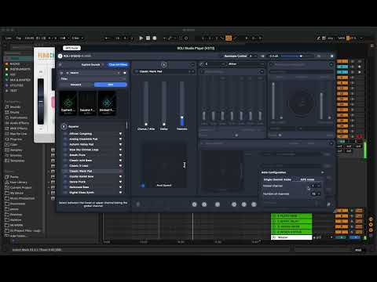
Task: Select the left filter tab beside the blue one
Action: tap(76, 85)
